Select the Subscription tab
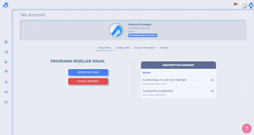 tap(104, 48)
